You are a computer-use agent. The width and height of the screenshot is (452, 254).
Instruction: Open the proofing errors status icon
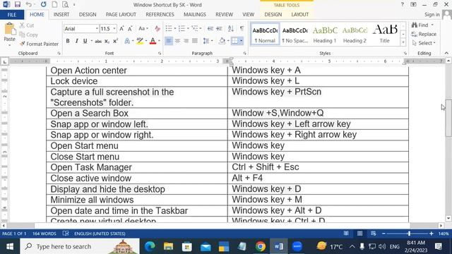click(66, 234)
